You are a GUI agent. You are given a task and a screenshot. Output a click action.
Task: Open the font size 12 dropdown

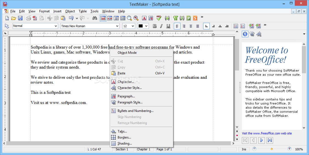[133, 26]
